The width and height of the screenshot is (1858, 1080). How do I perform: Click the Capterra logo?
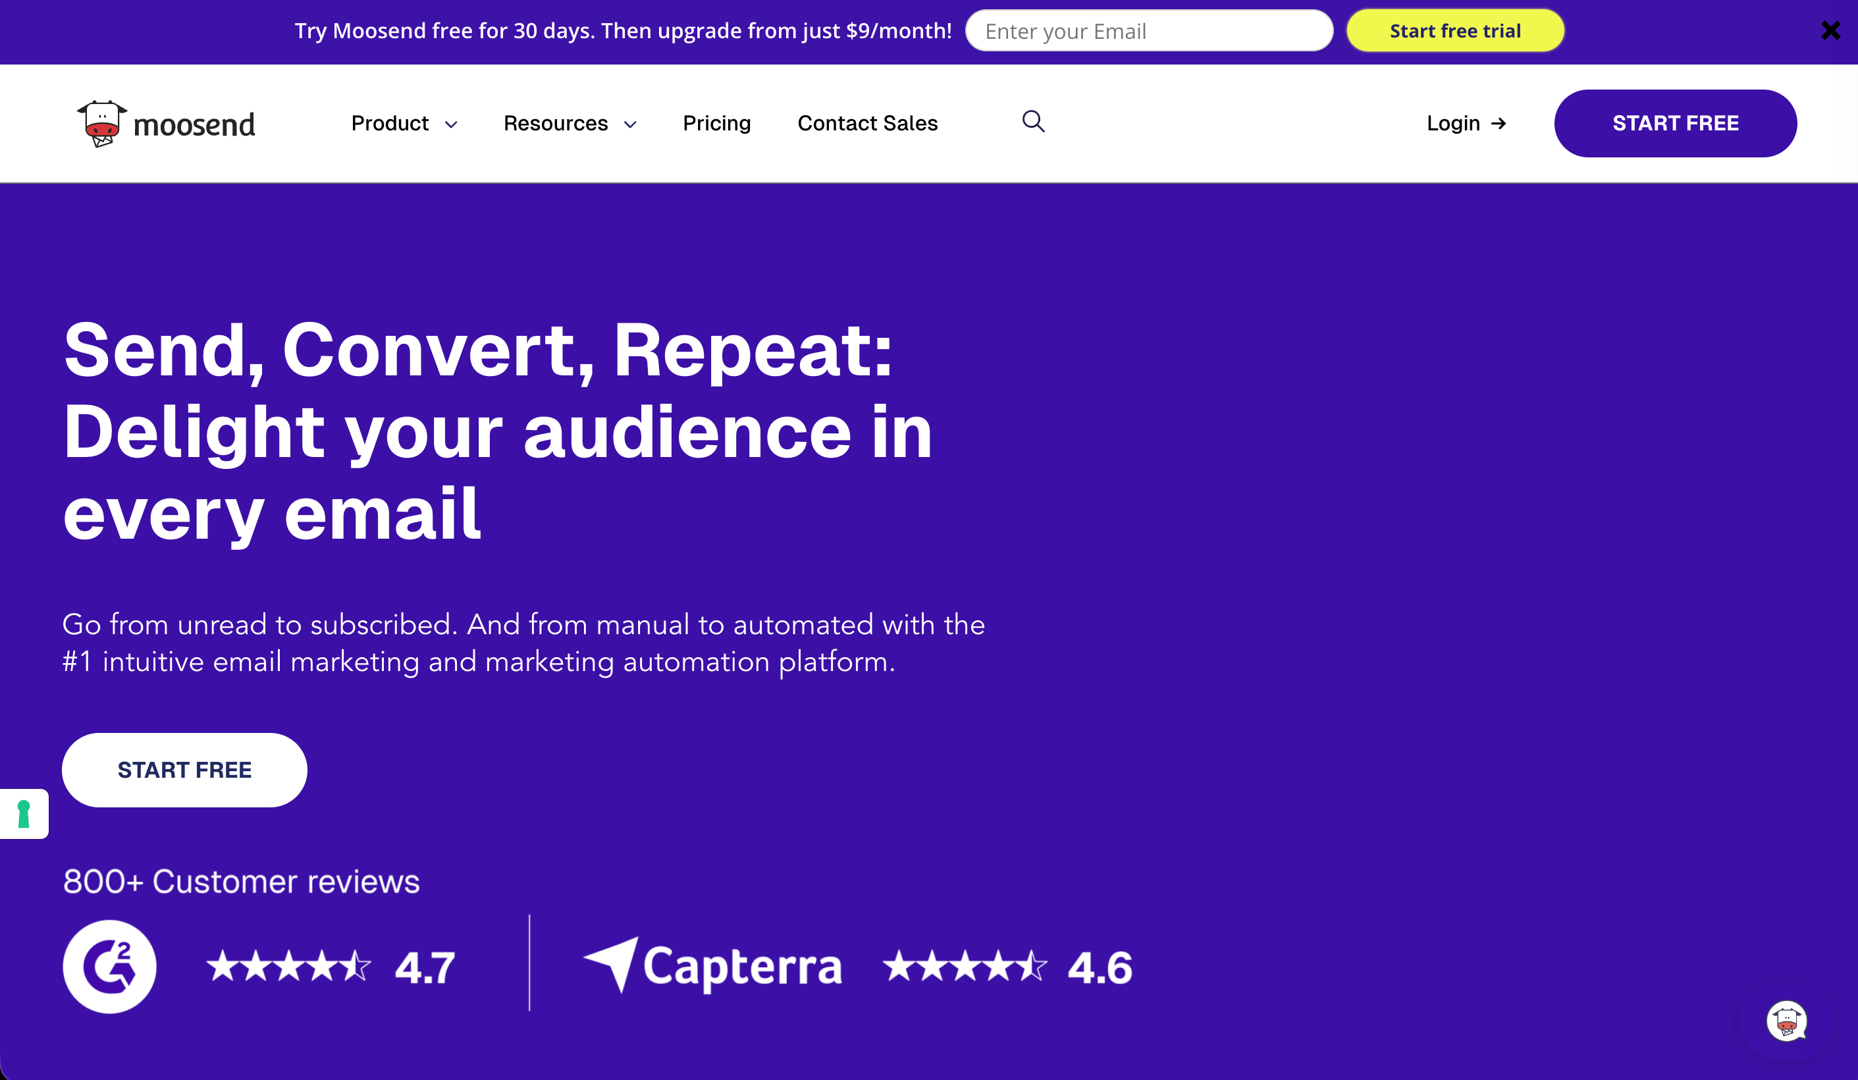[712, 966]
